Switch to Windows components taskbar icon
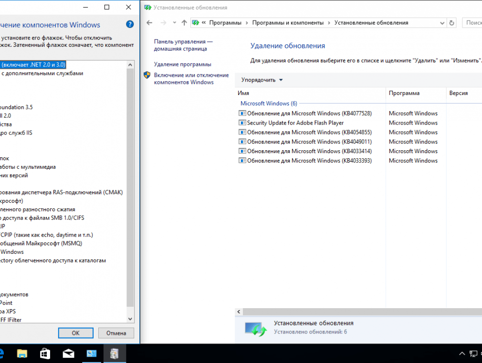The height and width of the screenshot is (363, 482). pos(115,353)
